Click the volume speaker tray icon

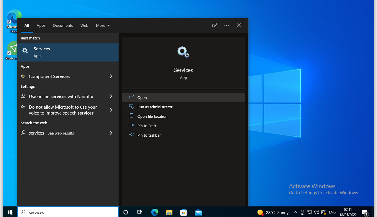[x=317, y=212]
